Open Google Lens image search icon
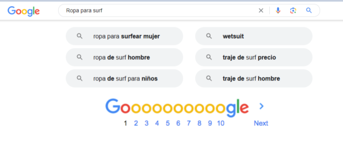 (293, 11)
